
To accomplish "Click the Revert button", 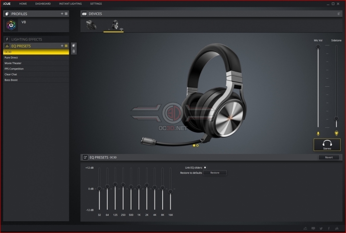I will [329, 157].
